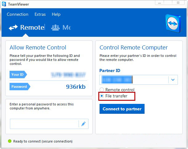The image size is (188, 149).
Task: Select the File transfer radio option
Action: point(102,96)
